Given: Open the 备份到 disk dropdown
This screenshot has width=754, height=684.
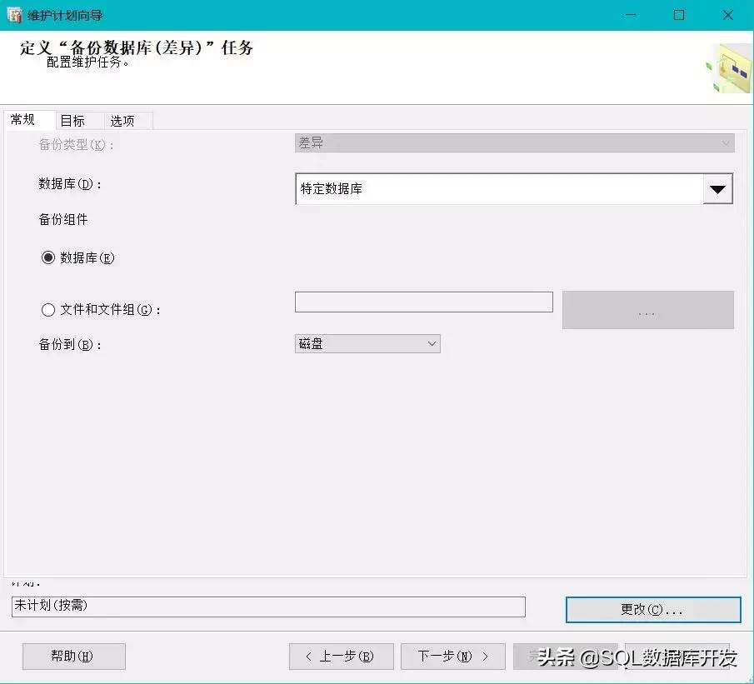Looking at the screenshot, I should [432, 343].
